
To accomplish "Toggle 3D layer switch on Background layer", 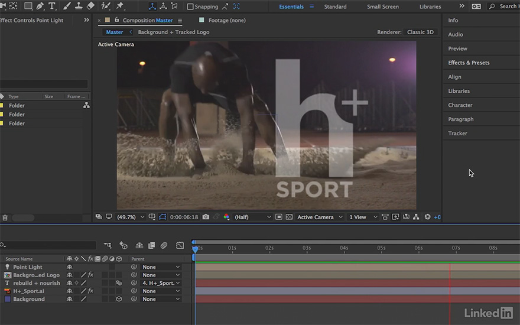I will point(119,299).
